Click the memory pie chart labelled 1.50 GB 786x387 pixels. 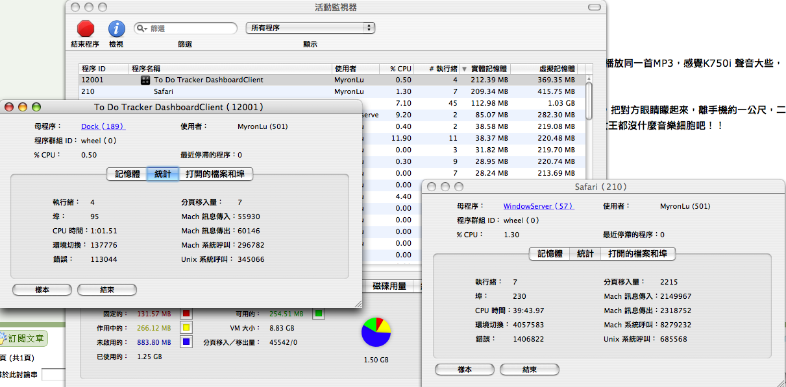[x=376, y=332]
